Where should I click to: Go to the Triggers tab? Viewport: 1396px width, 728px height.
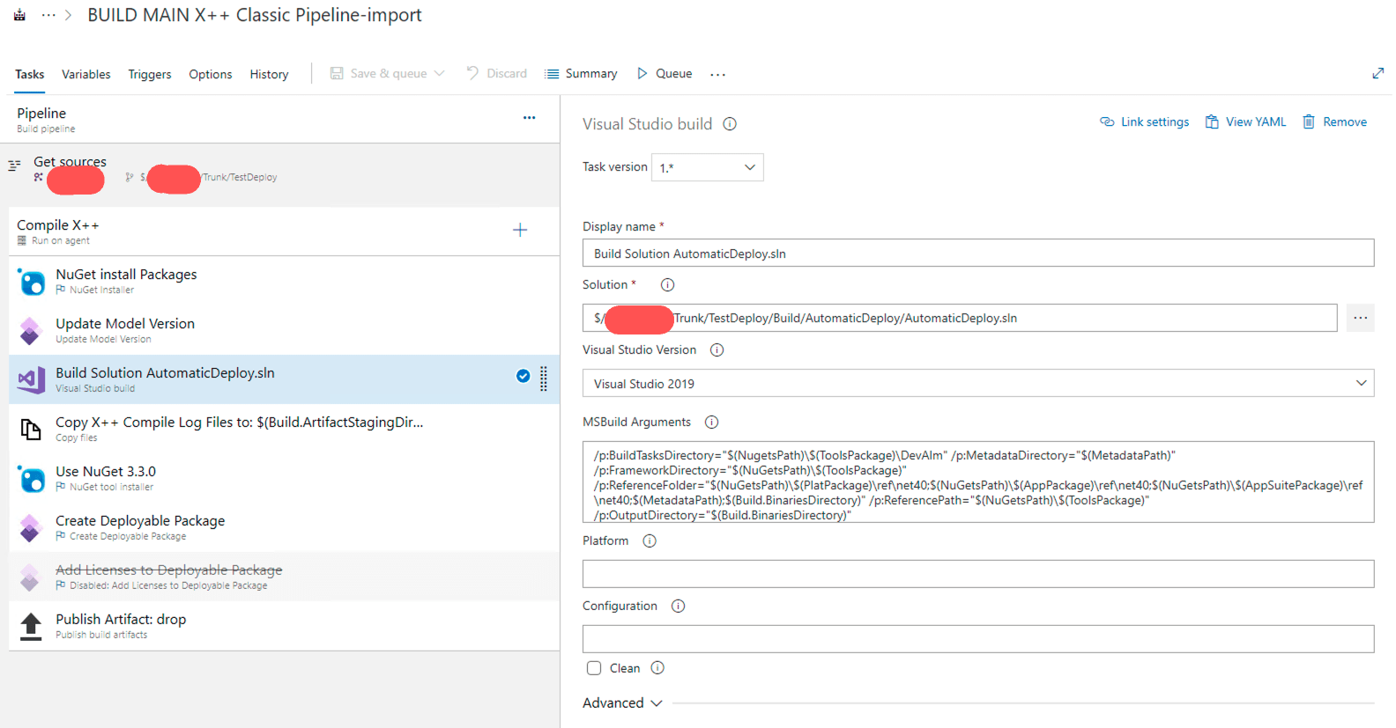pyautogui.click(x=150, y=74)
